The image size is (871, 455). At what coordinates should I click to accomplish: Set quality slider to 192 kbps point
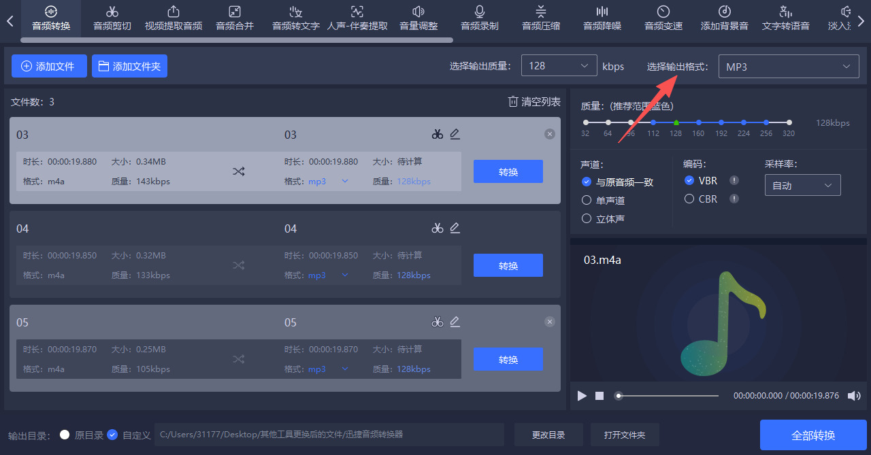721,122
